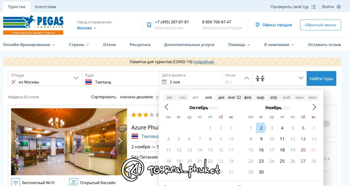Viewport: 350px width, 186px height.
Task: Go to next month with calendar right arrow
Action: (314, 107)
